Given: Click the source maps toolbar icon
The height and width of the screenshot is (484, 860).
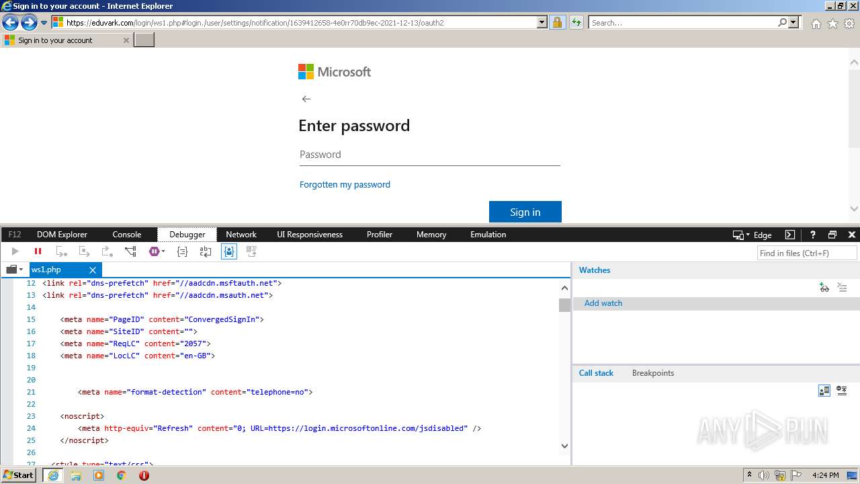Looking at the screenshot, I should coord(251,251).
